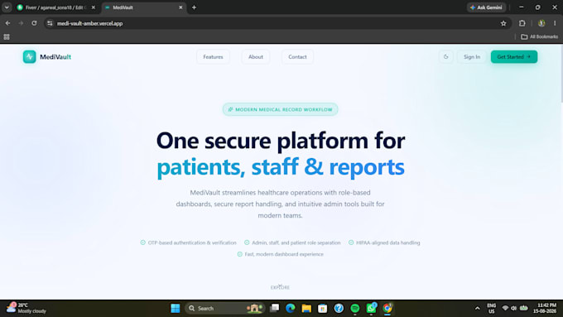Open the Features nav item
The height and width of the screenshot is (317, 563).
pyautogui.click(x=213, y=57)
